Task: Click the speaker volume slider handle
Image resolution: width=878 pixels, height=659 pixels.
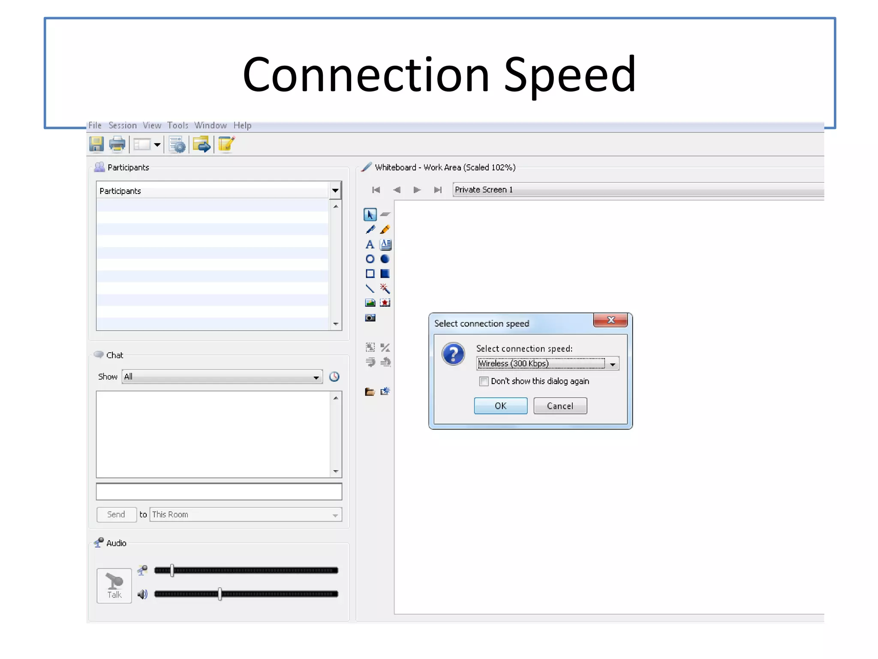Action: [220, 594]
